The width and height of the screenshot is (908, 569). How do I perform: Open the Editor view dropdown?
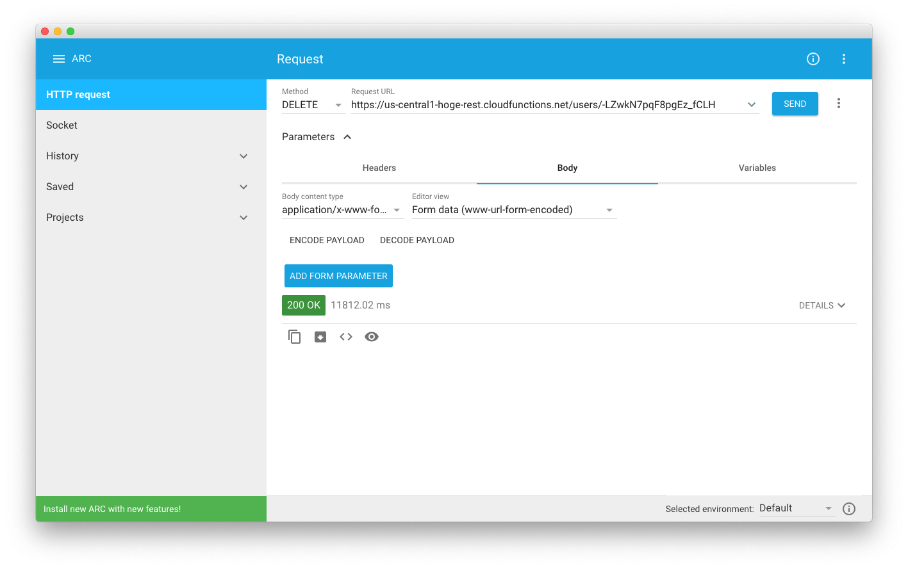[514, 210]
